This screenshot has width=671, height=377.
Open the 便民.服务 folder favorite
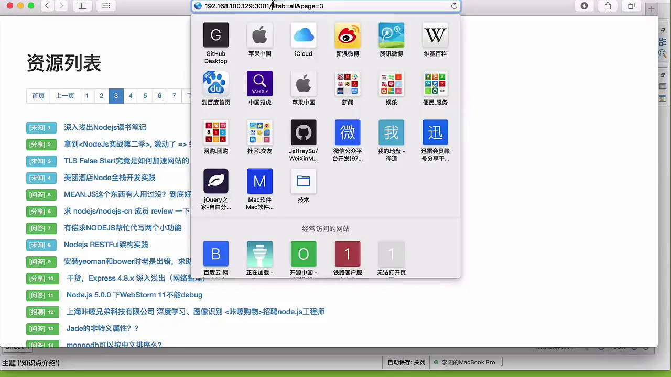[x=435, y=84]
